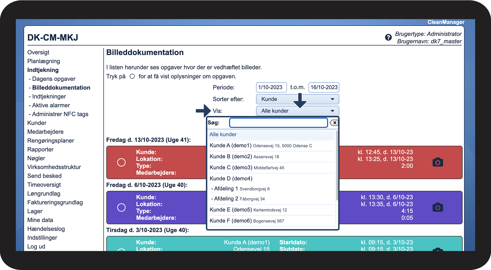Click the Brugernavn: dk7_master text
The image size is (491, 270).
click(429, 41)
